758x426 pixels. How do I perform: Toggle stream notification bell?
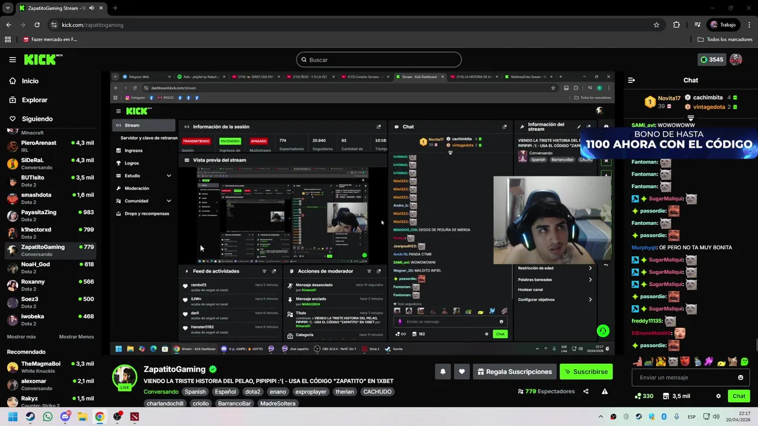click(x=442, y=372)
